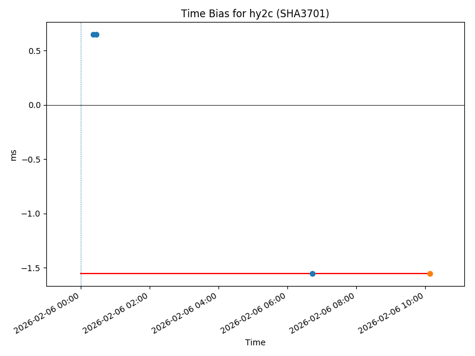This screenshot has height=356, width=475.
Task: Click the red horizontal fit line
Action: [x=196, y=274]
